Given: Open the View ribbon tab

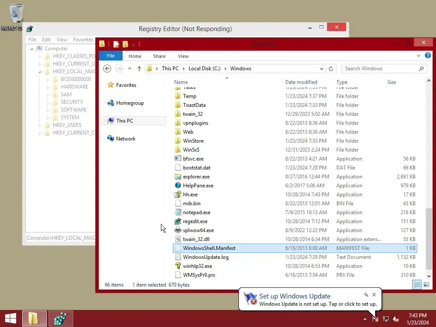Looking at the screenshot, I should (183, 56).
